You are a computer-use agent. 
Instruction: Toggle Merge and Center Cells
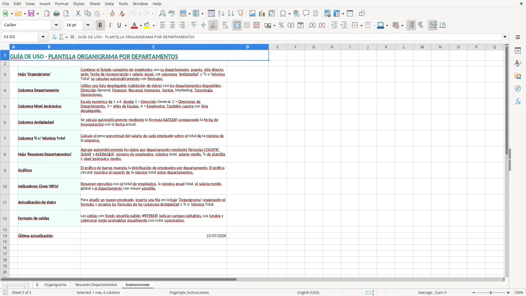point(237,25)
